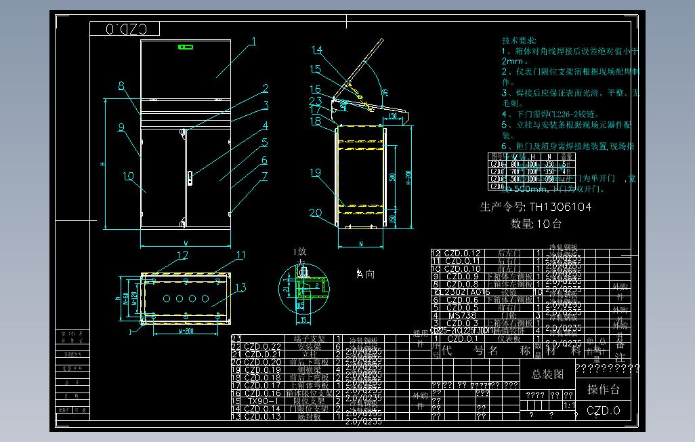Click the green indicator on upper cabinet

point(186,47)
